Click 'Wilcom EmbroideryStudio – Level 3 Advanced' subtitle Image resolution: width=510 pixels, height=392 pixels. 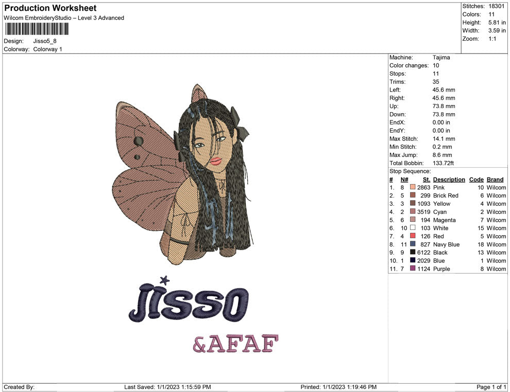click(x=64, y=18)
